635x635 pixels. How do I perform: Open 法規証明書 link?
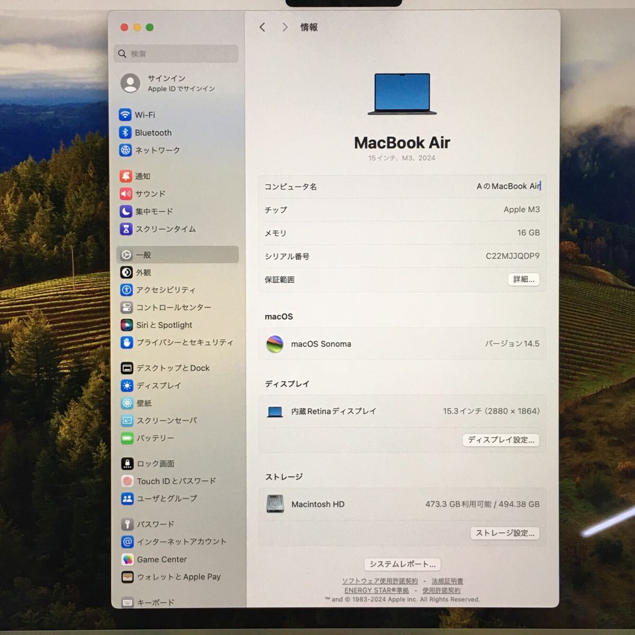[x=447, y=581]
